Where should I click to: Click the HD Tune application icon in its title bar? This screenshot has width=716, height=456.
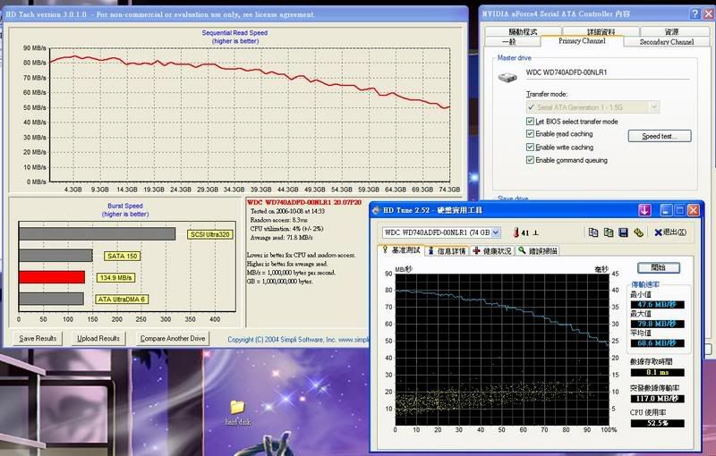point(376,210)
